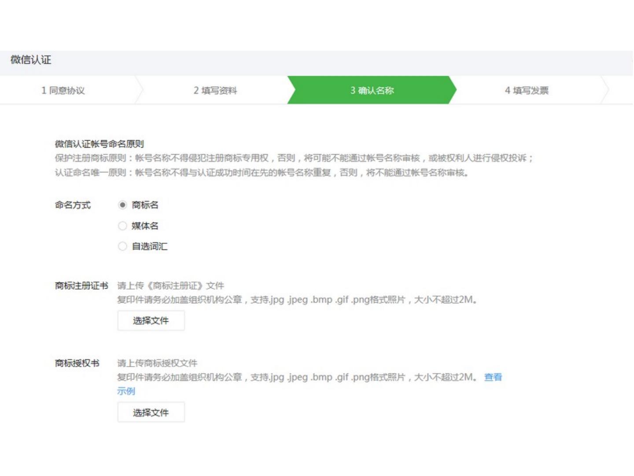
Task: Select the 商标名 radio button
Action: pyautogui.click(x=122, y=205)
